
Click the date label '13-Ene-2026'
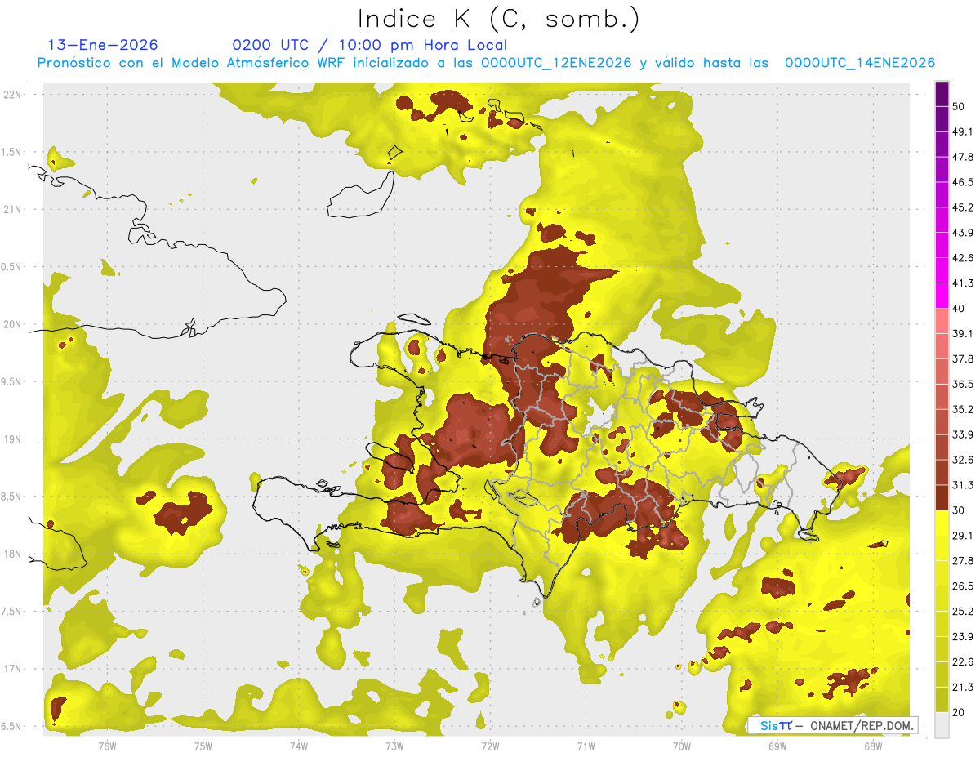(x=103, y=45)
